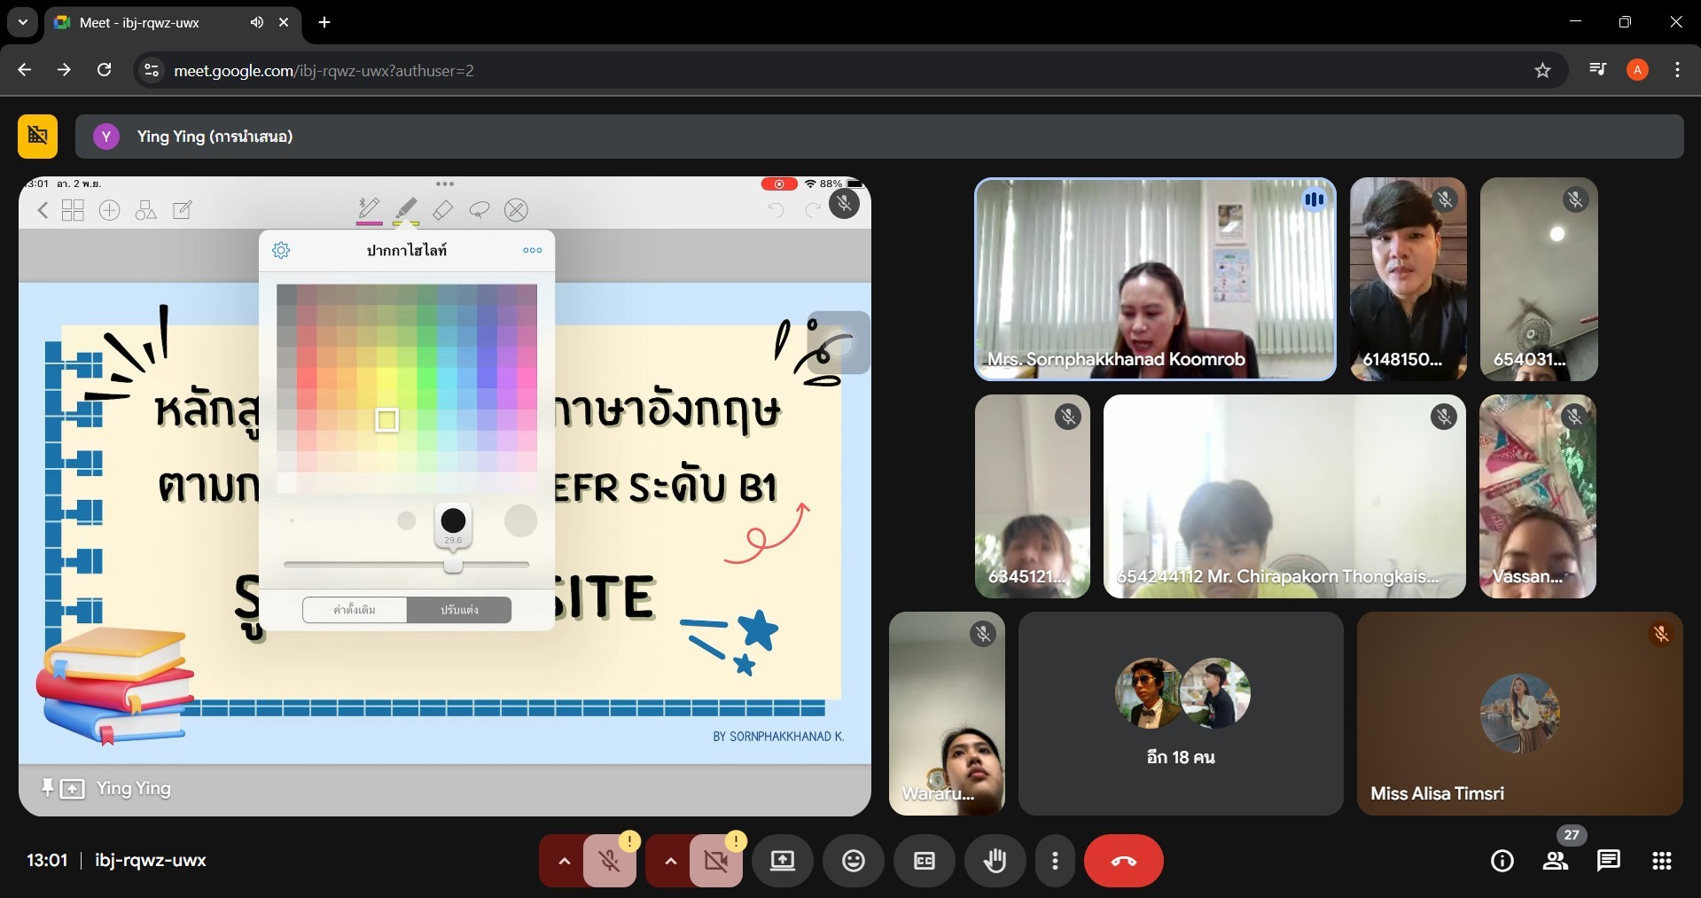Open the Chrome three-dot menu

click(1677, 71)
